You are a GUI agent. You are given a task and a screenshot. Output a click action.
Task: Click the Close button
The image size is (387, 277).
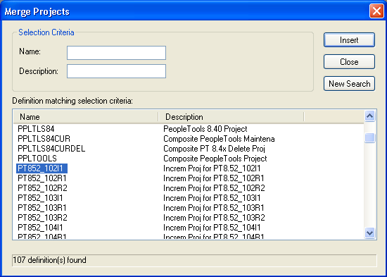coord(349,61)
